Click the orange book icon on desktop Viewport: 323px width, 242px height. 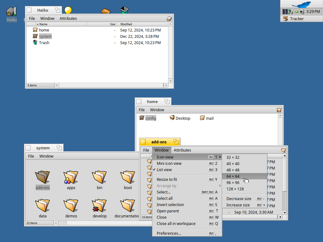(106, 11)
